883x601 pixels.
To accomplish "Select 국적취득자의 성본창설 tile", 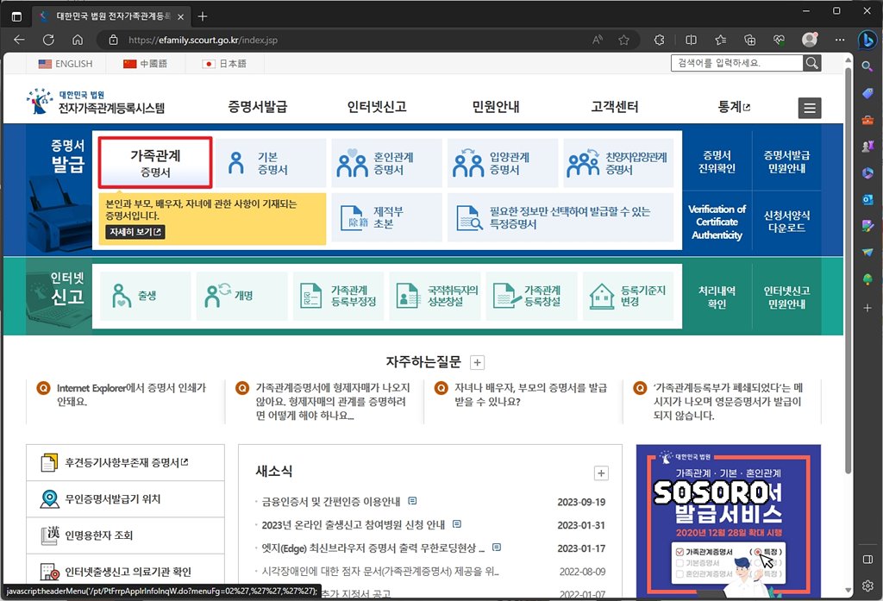I will click(435, 296).
